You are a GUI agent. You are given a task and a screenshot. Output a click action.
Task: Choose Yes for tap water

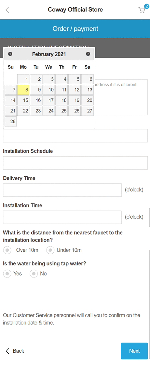coord(7,274)
